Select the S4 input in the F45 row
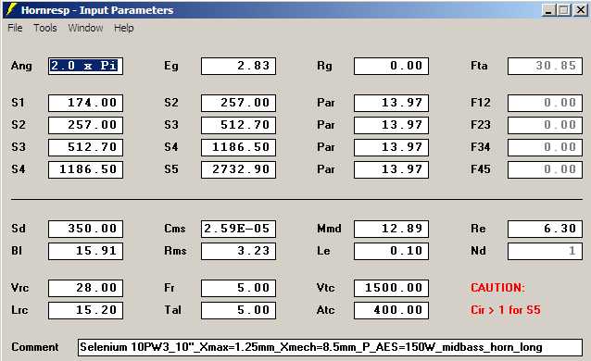The image size is (591, 361). point(85,169)
